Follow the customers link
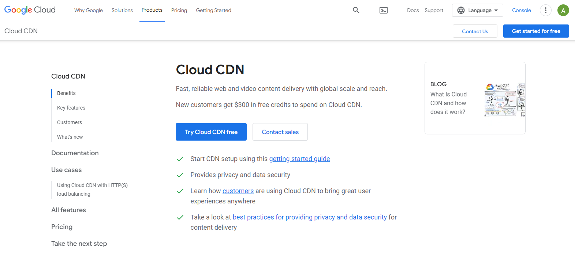Screen dimensions: 575x256 point(238,191)
